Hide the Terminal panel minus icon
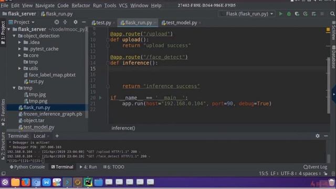Image resolution: width=336 pixels, height=189 pixels. tap(325, 136)
